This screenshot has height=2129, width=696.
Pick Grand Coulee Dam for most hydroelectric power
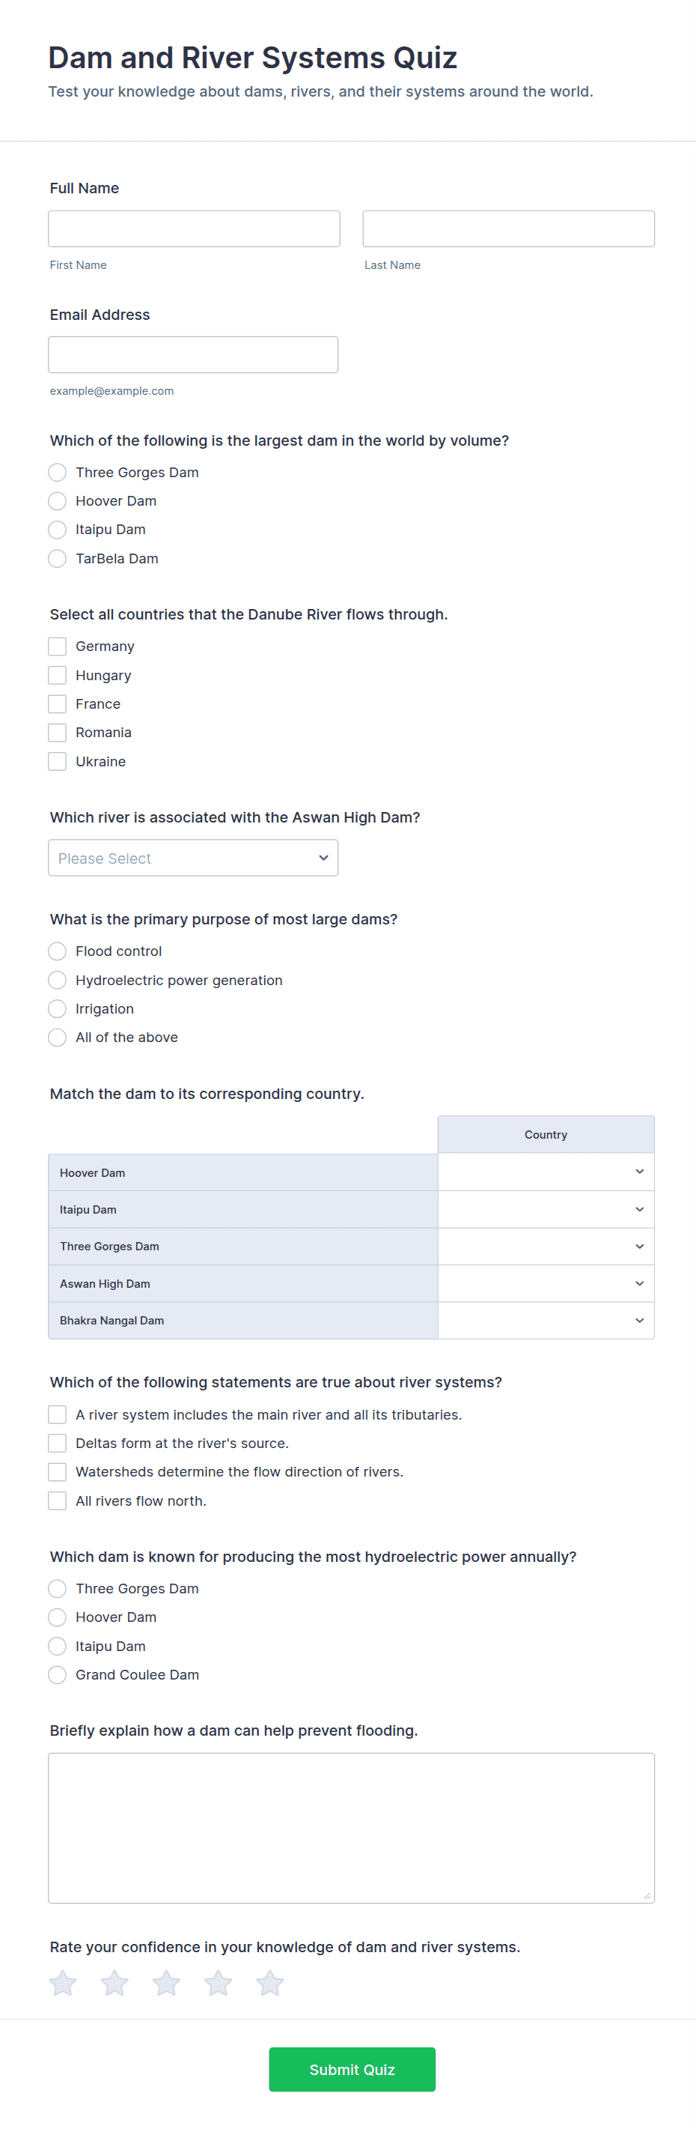coord(57,1674)
